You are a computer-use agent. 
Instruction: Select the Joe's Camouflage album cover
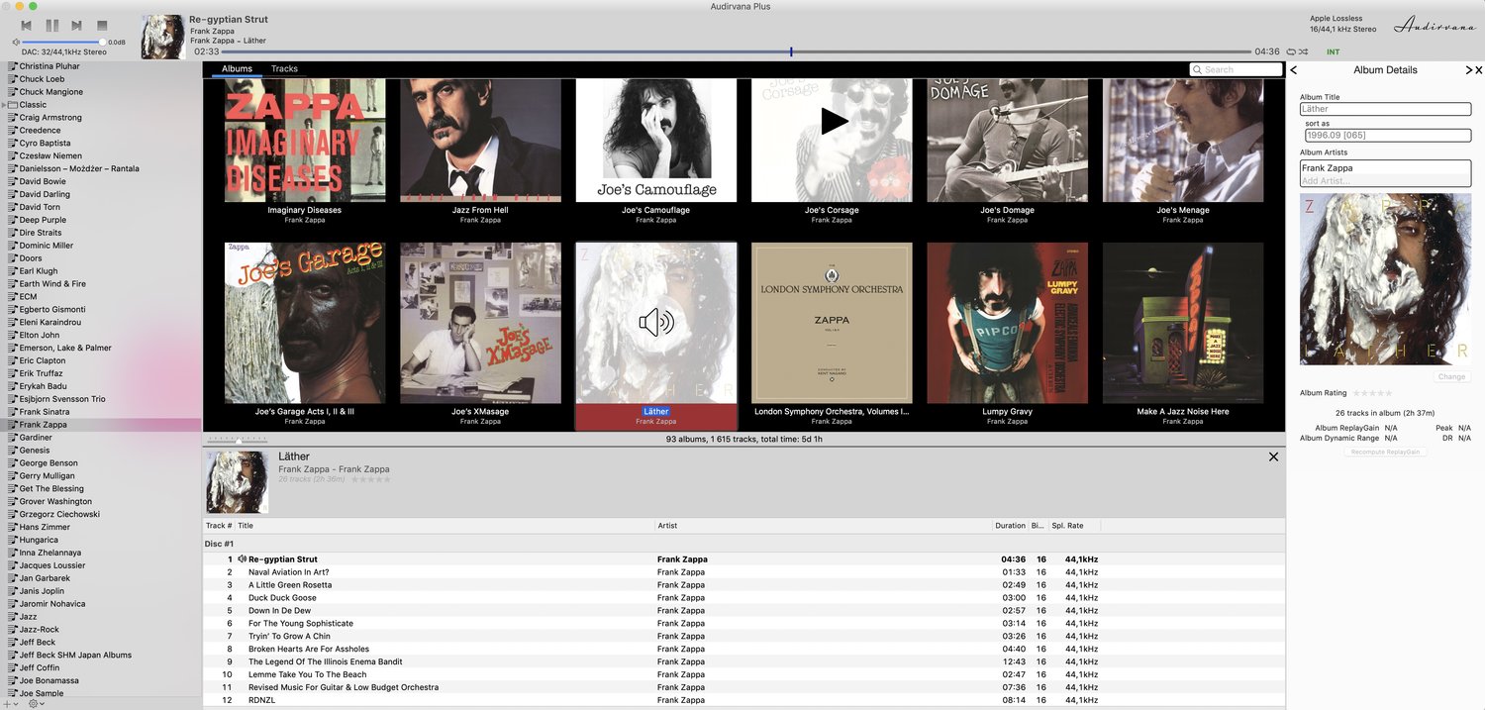tap(655, 141)
